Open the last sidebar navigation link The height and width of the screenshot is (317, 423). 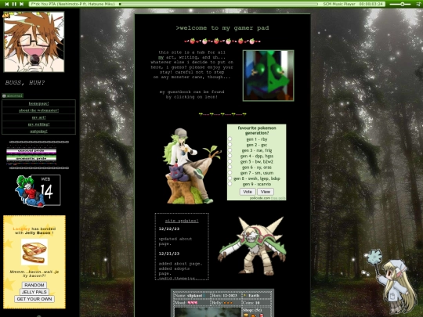39,131
